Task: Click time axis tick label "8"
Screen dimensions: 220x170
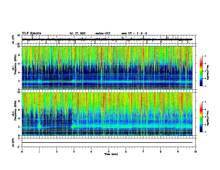Action: pyautogui.click(x=161, y=152)
